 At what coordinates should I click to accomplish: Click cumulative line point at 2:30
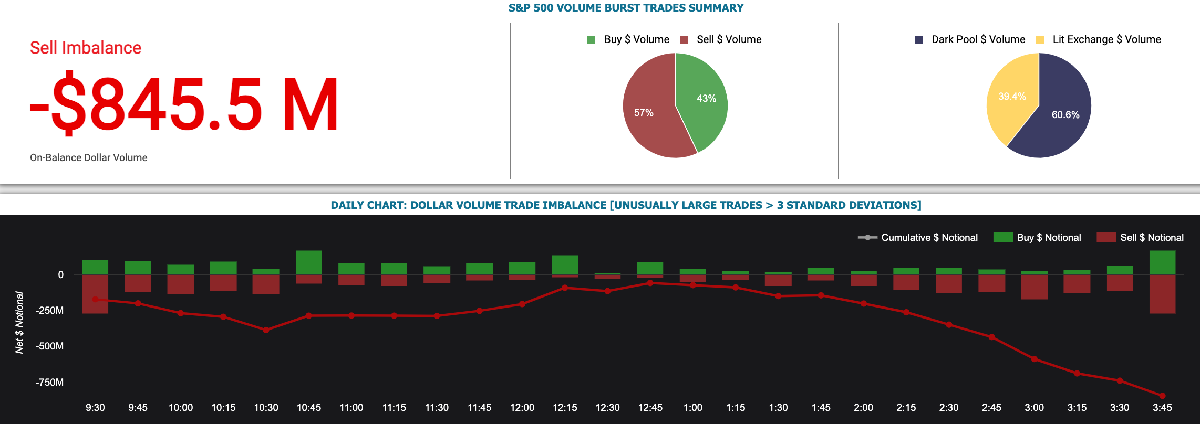coord(949,325)
